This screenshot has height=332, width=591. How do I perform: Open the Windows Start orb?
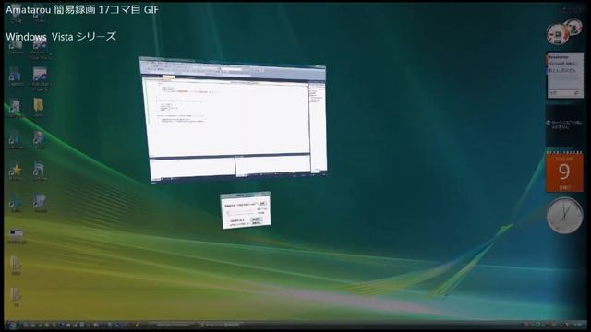point(12,325)
